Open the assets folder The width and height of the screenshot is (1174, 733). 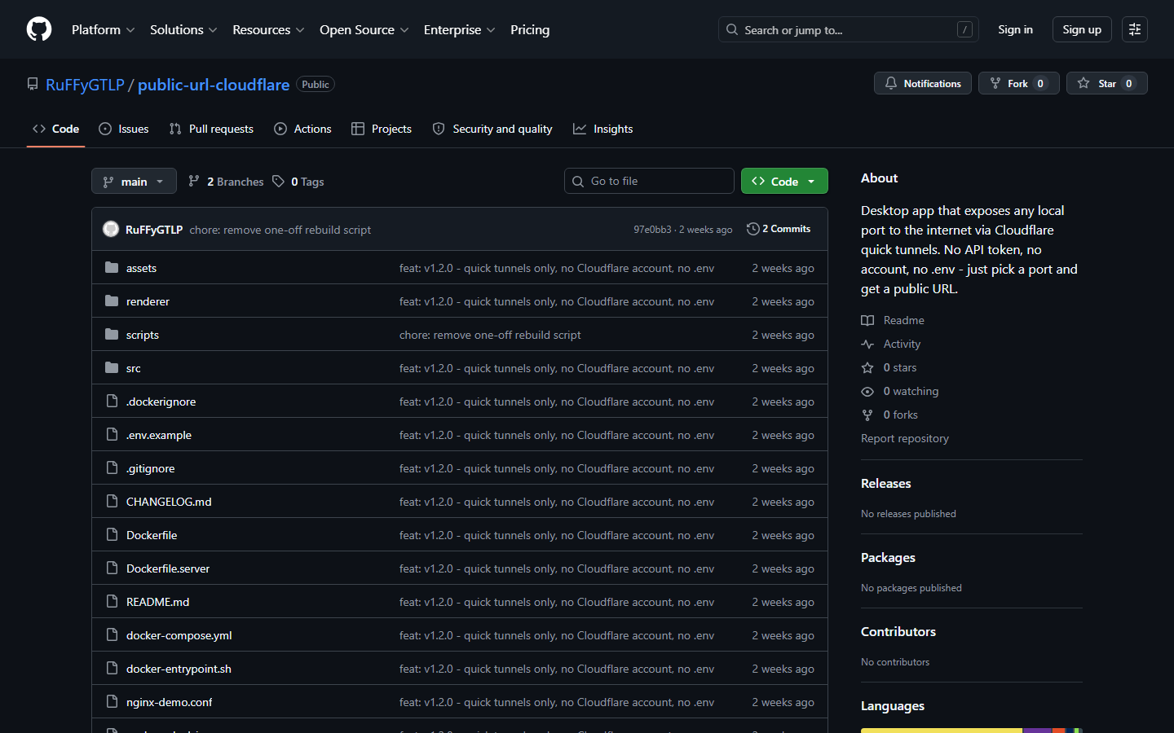141,268
